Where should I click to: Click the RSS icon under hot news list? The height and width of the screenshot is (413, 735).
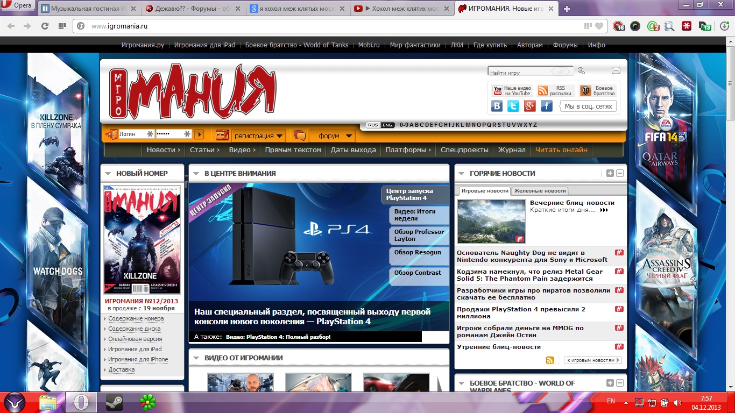click(x=549, y=360)
